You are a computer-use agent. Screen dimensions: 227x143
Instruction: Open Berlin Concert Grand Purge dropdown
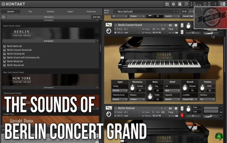coord(173,29)
